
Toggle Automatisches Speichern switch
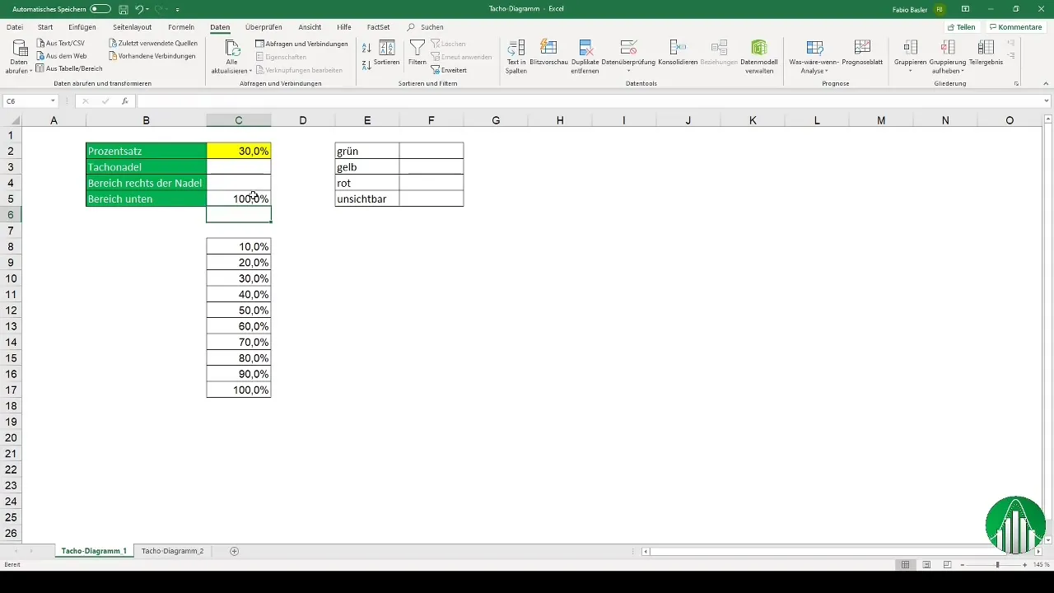pyautogui.click(x=100, y=9)
